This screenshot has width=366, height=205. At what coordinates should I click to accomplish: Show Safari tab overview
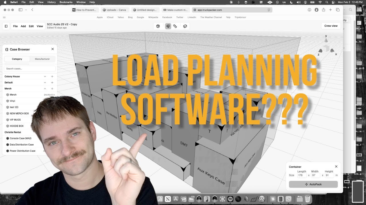tap(338, 10)
